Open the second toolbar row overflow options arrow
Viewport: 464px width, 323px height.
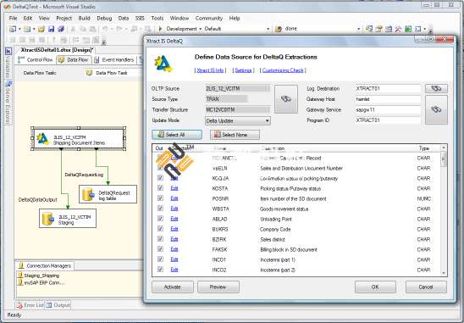[x=104, y=42]
